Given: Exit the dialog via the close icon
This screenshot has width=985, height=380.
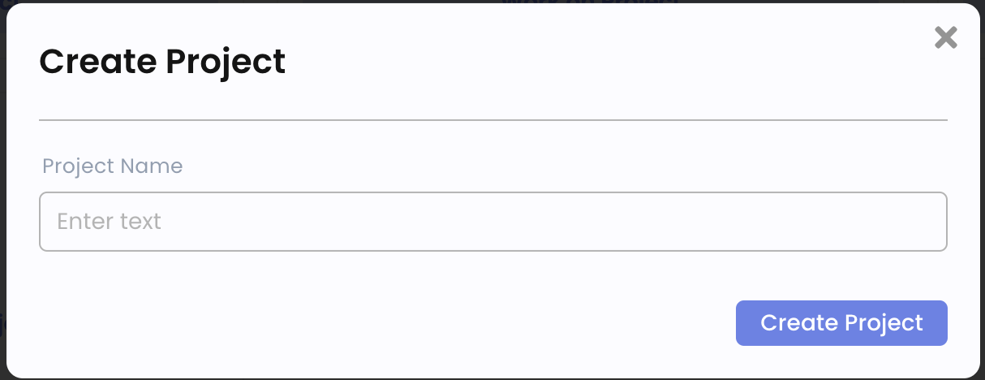Looking at the screenshot, I should (x=945, y=37).
